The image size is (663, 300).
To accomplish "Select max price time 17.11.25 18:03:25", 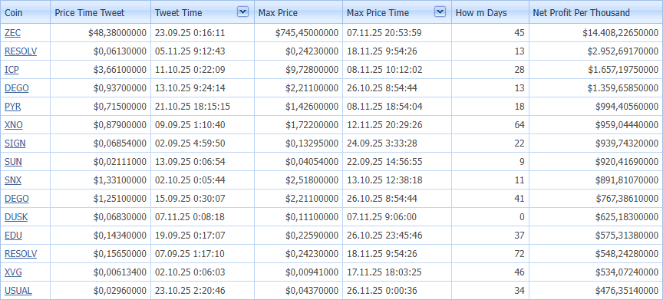I will click(x=397, y=272).
